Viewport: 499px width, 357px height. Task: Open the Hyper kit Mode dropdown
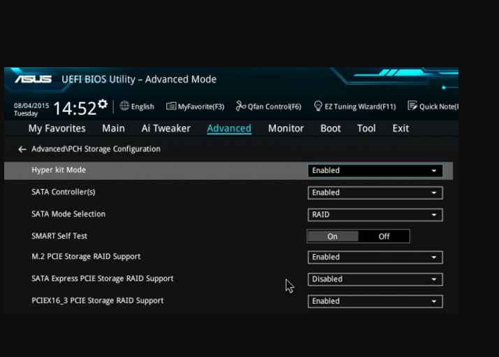pos(375,171)
